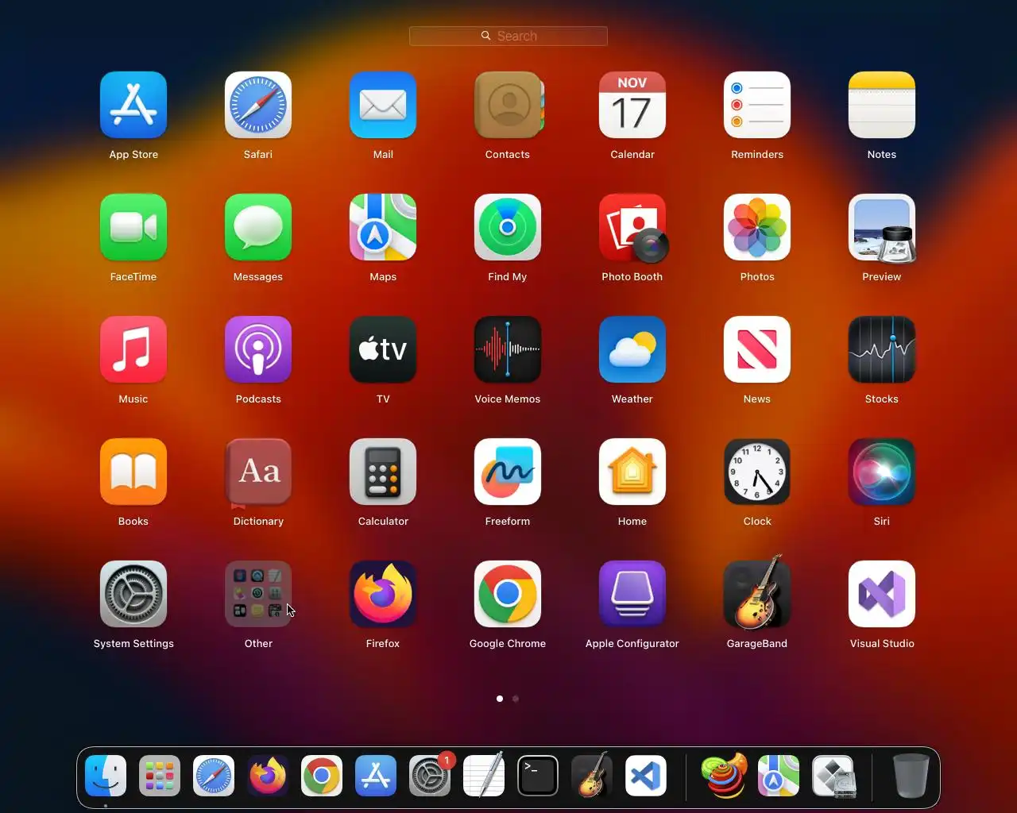Open the Notes app
This screenshot has width=1017, height=813.
point(882,105)
